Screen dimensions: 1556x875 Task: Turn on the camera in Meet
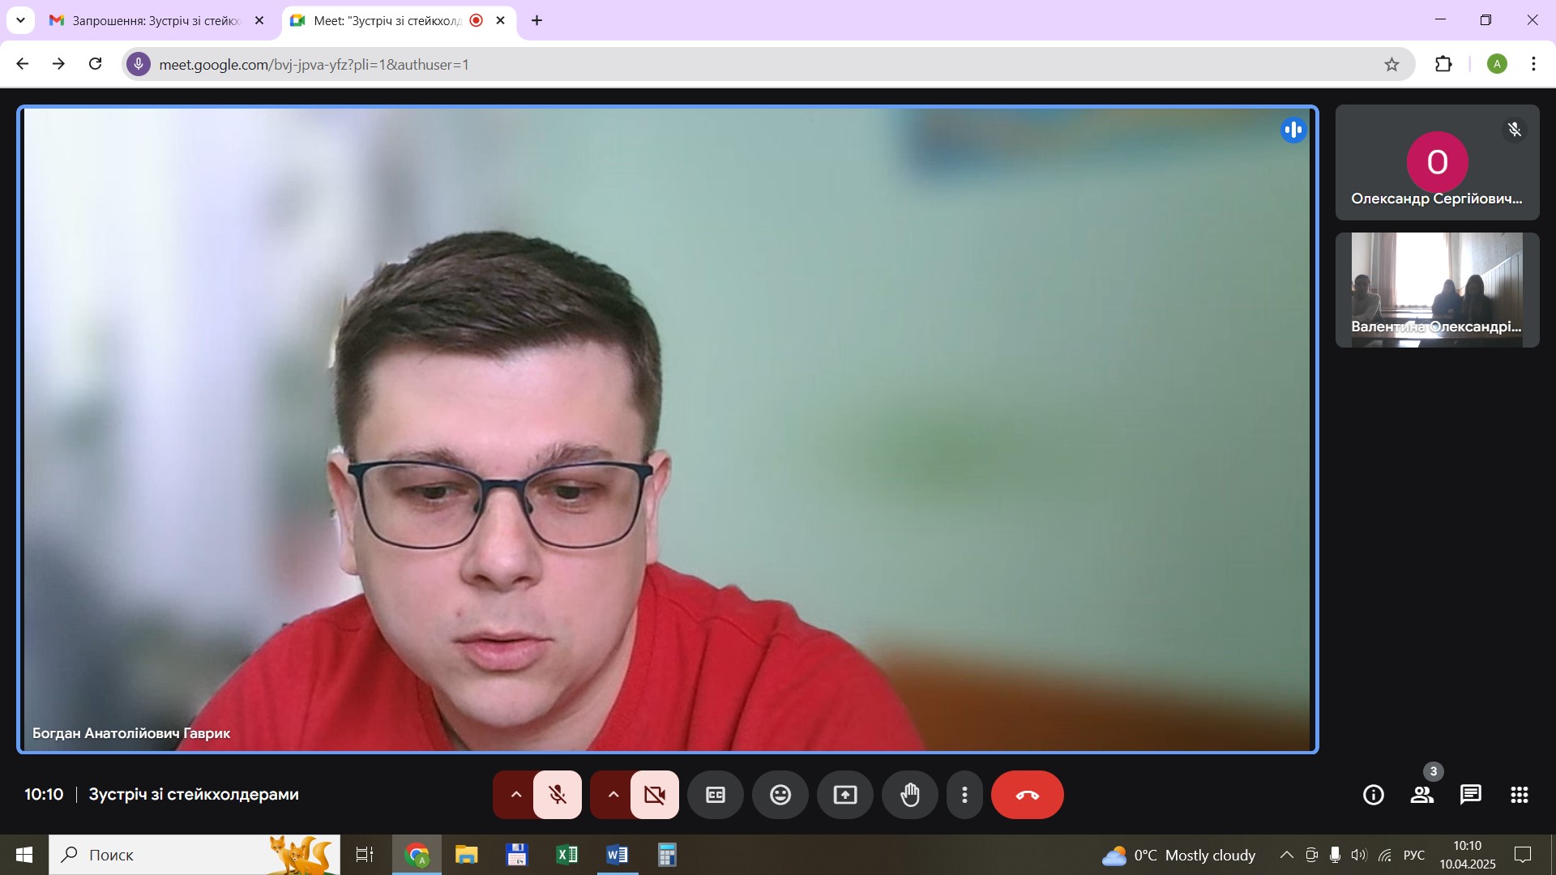[655, 795]
